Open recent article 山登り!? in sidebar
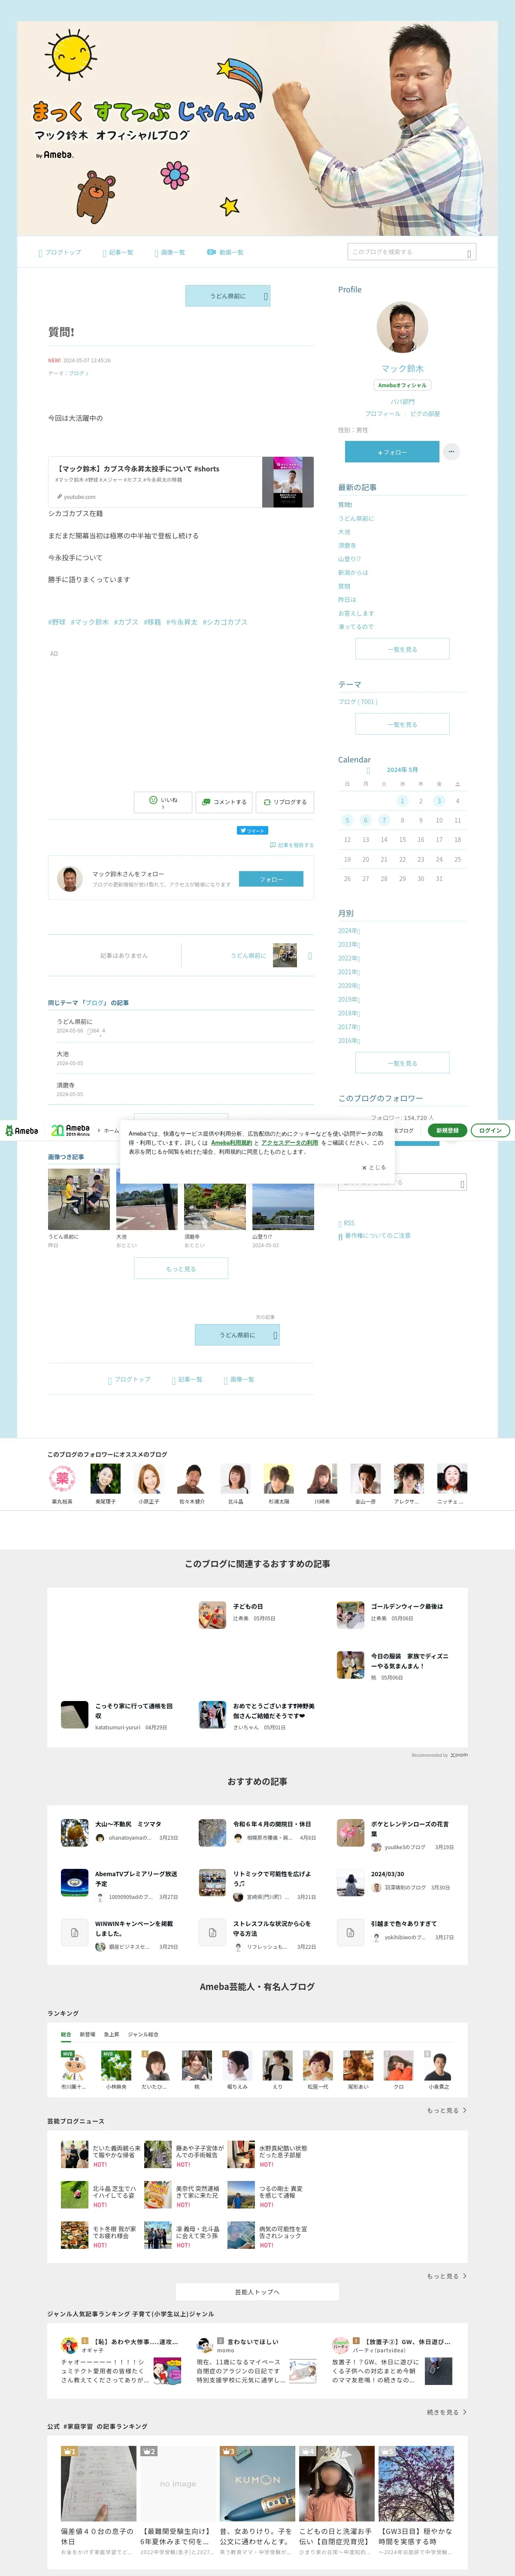The height and width of the screenshot is (2576, 515). coord(349,559)
